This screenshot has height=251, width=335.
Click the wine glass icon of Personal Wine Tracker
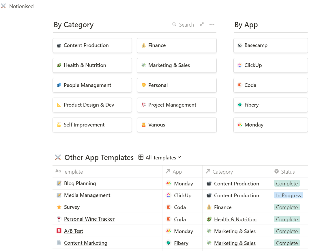[59, 219]
